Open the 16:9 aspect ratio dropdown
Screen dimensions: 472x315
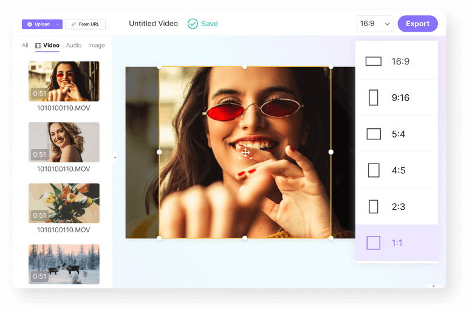pos(375,24)
